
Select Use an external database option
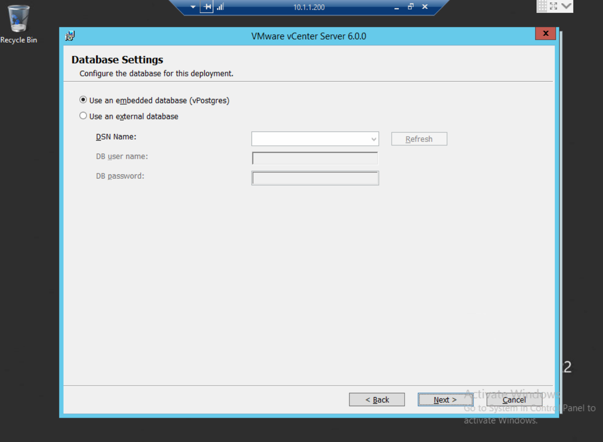coord(83,116)
